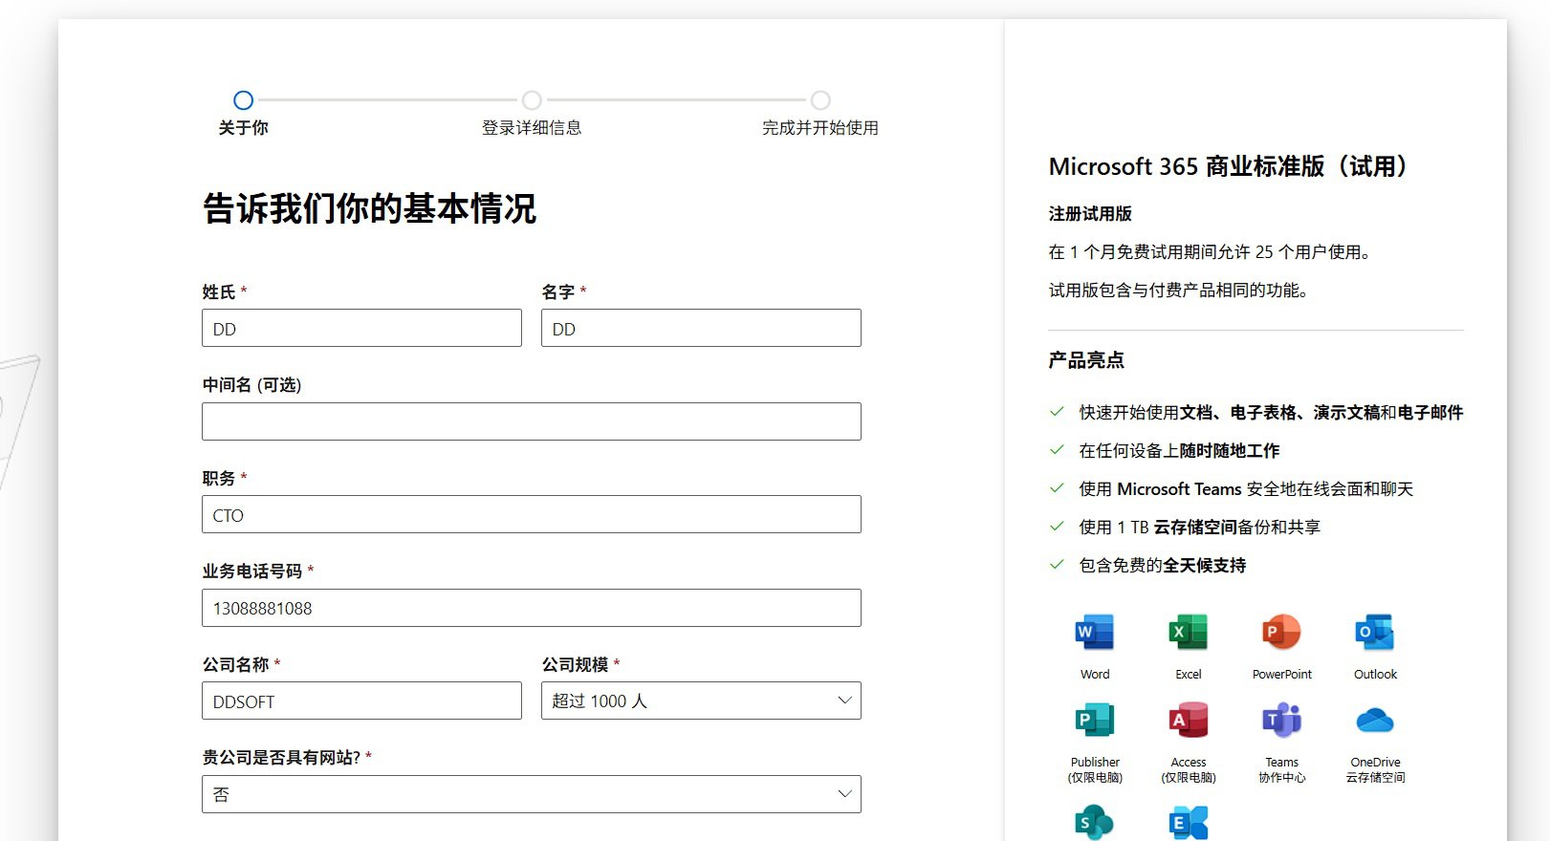Screen dimensions: 1550x841
Task: Open the 公司规模 dropdown
Action: tap(701, 701)
